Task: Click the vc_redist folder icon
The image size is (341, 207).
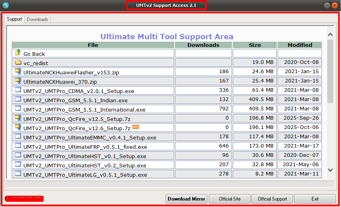Action: 18,63
